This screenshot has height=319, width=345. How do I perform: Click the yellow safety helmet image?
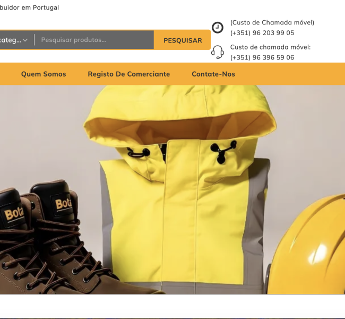(308, 245)
